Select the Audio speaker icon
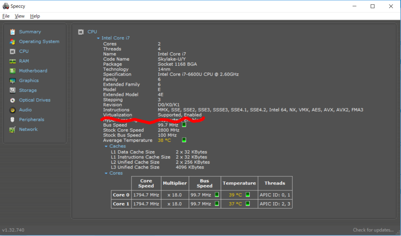 13,110
